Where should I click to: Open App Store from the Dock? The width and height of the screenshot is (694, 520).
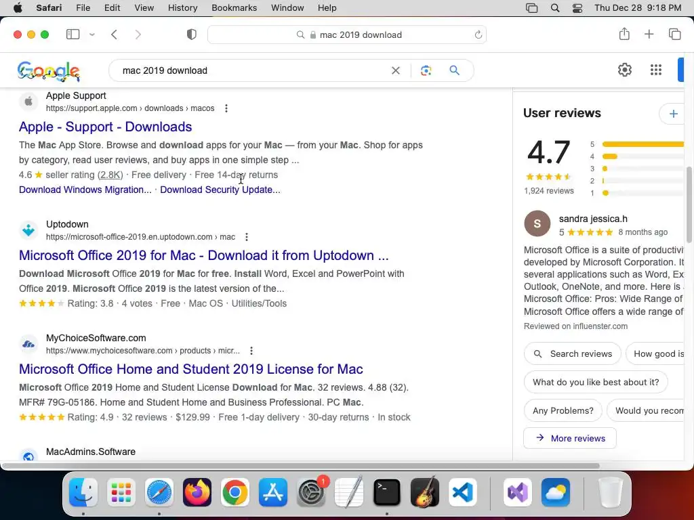pyautogui.click(x=273, y=492)
